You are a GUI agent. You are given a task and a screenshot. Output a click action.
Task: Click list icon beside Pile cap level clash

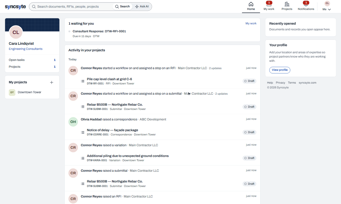click(x=83, y=81)
